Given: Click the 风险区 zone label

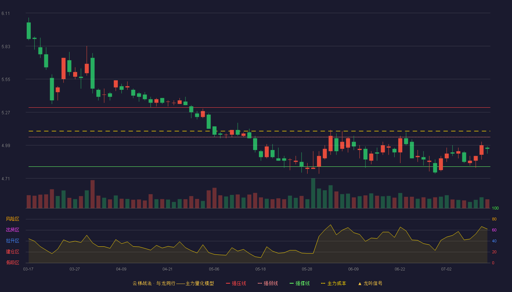Looking at the screenshot, I should 12,219.
